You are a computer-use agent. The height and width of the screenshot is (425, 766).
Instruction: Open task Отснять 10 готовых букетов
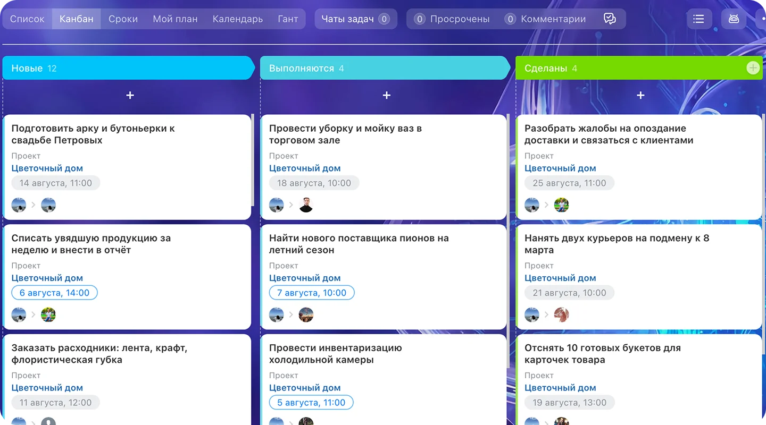point(603,354)
